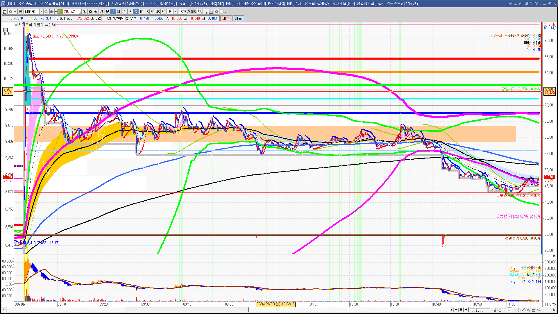Click the zoom magnifier in bottom toolbar
The width and height of the screenshot is (558, 314).
(539, 310)
